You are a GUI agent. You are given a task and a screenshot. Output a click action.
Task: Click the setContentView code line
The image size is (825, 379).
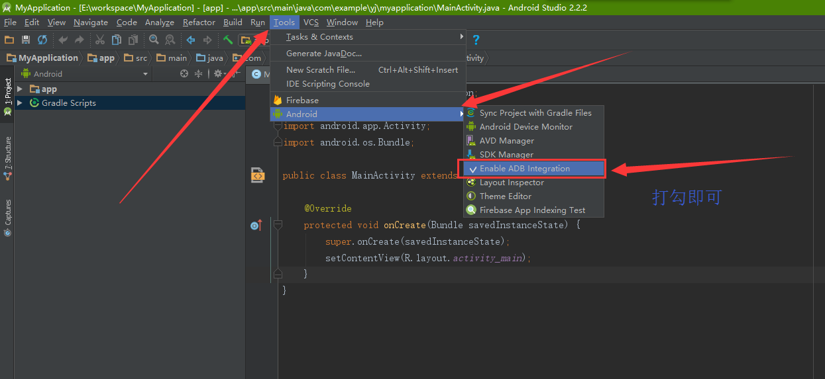428,258
